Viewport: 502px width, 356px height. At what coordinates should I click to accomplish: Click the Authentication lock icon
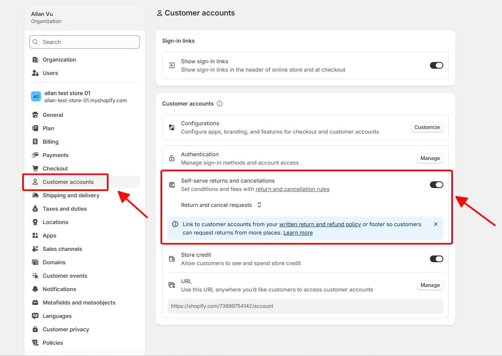click(x=172, y=158)
